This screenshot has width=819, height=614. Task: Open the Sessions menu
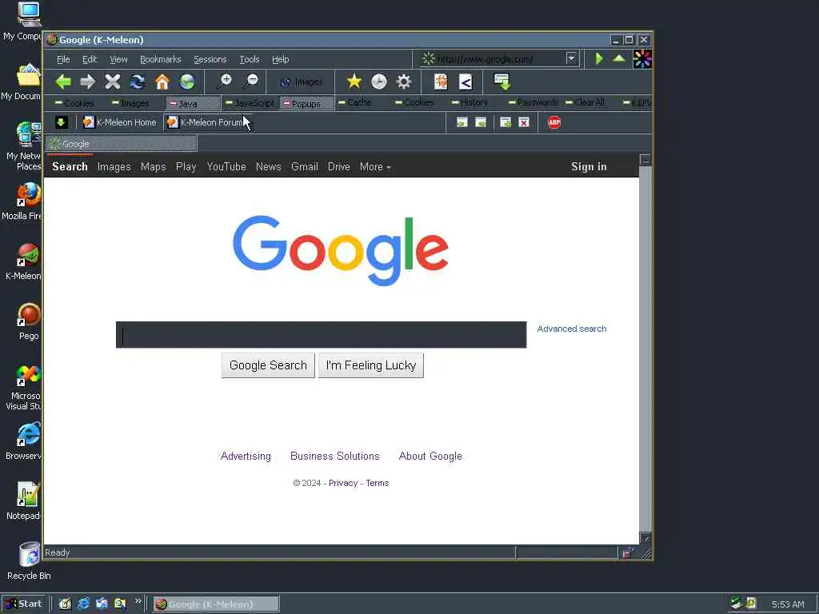(210, 59)
